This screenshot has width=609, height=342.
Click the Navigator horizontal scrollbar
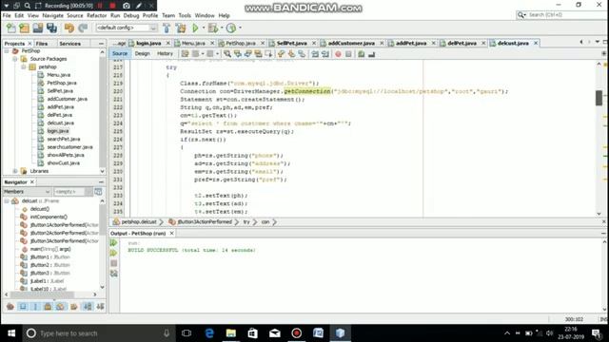pos(42,294)
